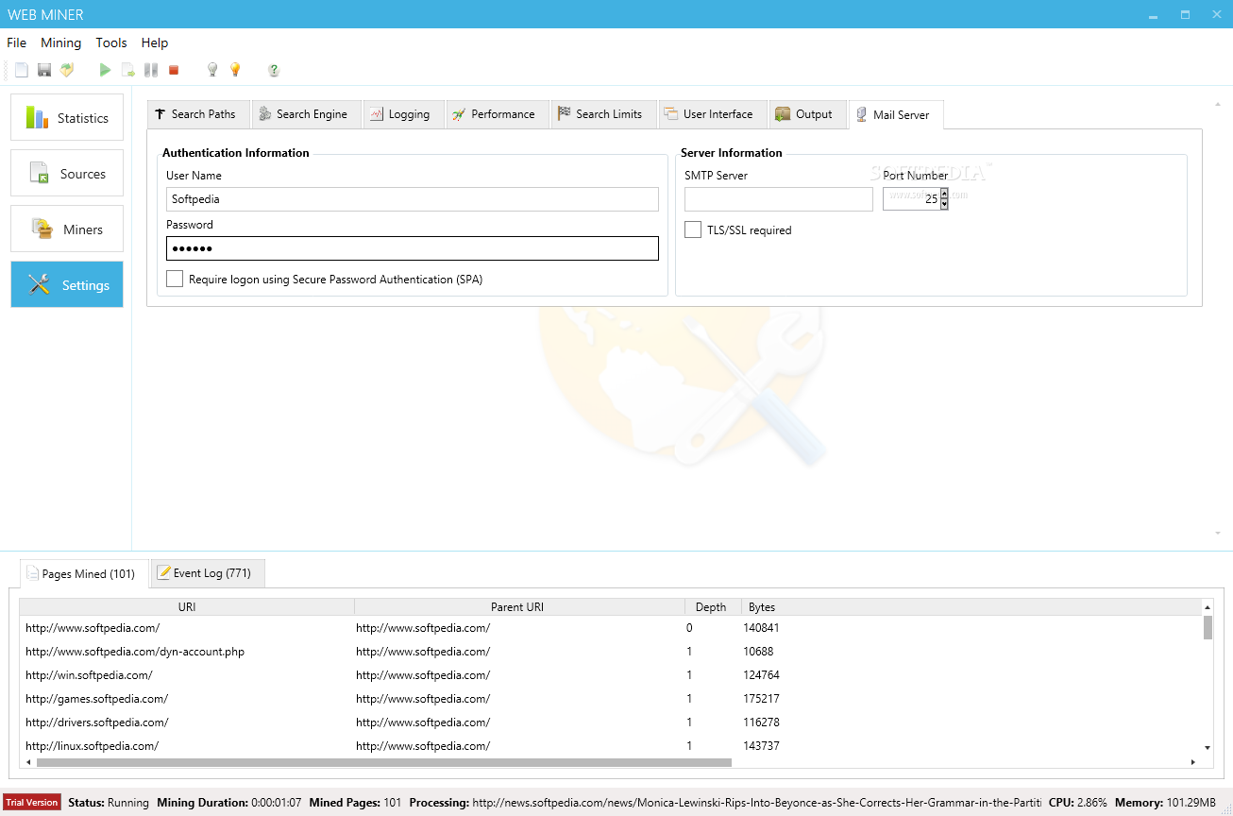Click the horizontal scrollbar left arrow
The height and width of the screenshot is (816, 1233).
26,762
